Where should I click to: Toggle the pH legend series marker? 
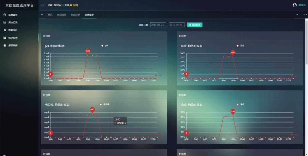point(102,46)
